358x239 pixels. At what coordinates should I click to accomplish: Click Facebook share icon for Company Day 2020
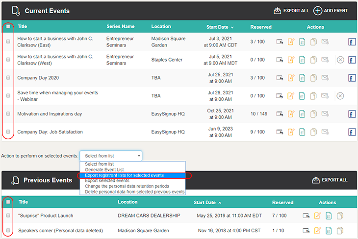click(352, 78)
